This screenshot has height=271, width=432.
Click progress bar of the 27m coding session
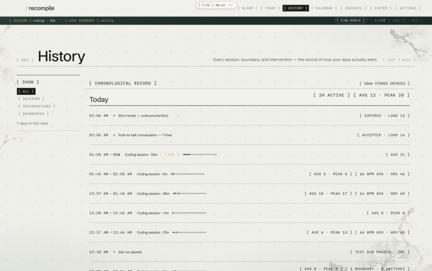[x=189, y=232]
